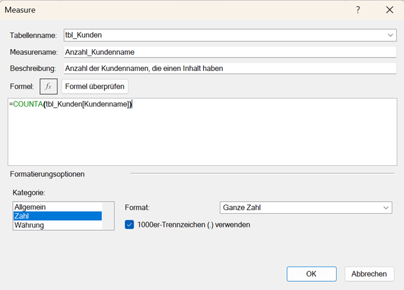Focus the Beschreibung text field

[x=229, y=68]
